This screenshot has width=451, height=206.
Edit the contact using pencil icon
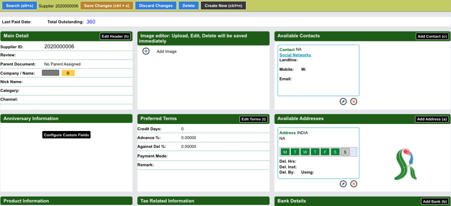click(x=343, y=101)
